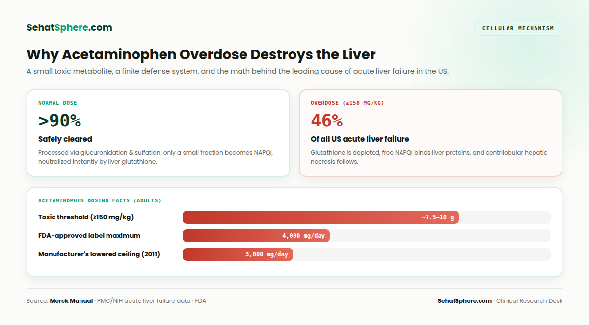589x325 pixels.
Task: Click the subtitle about a small toxic metabolite
Action: tap(238, 71)
